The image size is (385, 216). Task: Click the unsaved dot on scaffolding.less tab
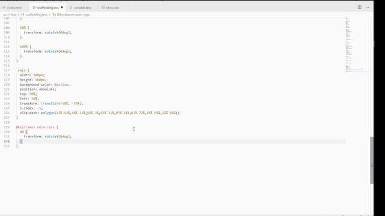pos(61,7)
